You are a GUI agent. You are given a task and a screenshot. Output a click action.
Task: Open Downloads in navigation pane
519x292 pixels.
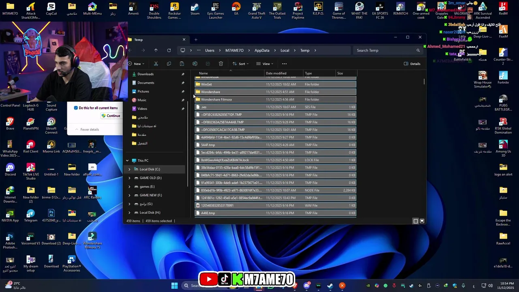[146, 74]
